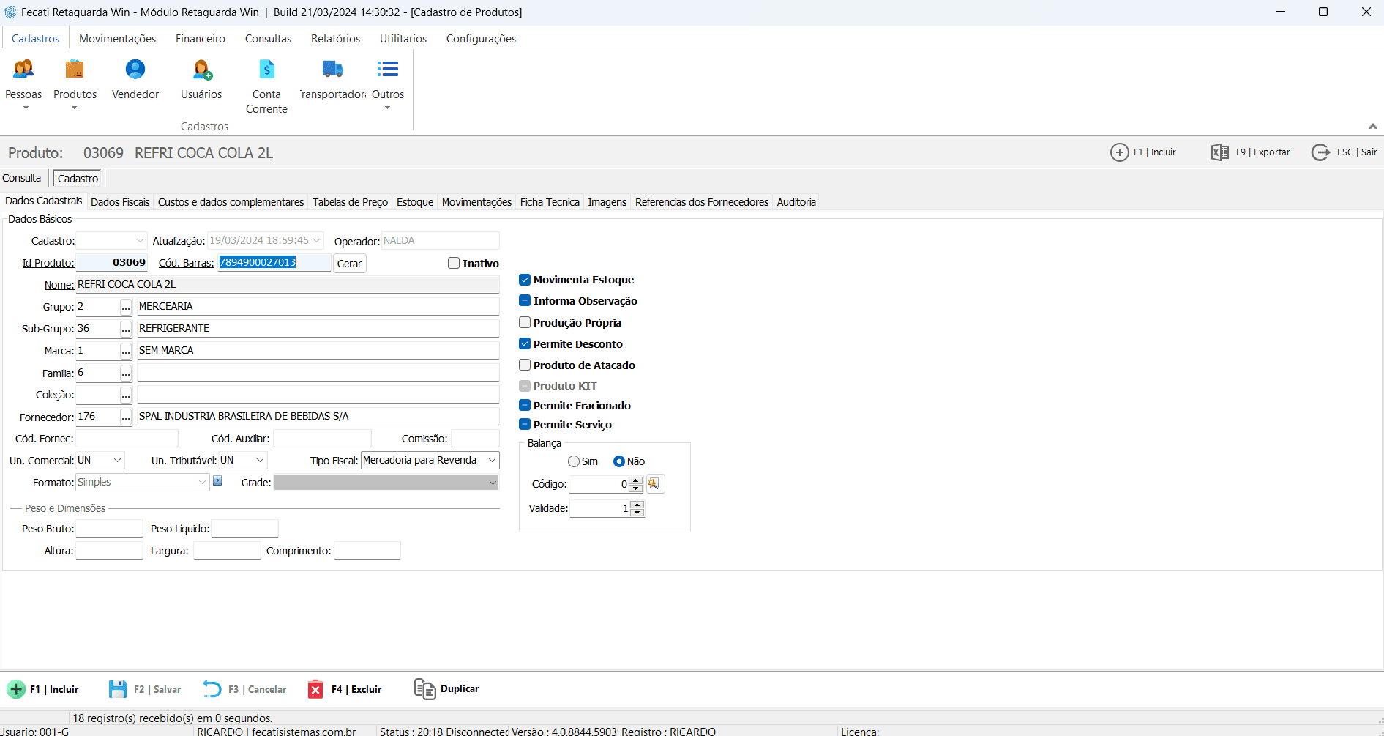The height and width of the screenshot is (736, 1384).
Task: Open the Pessoas ribbon icon
Action: [23, 70]
